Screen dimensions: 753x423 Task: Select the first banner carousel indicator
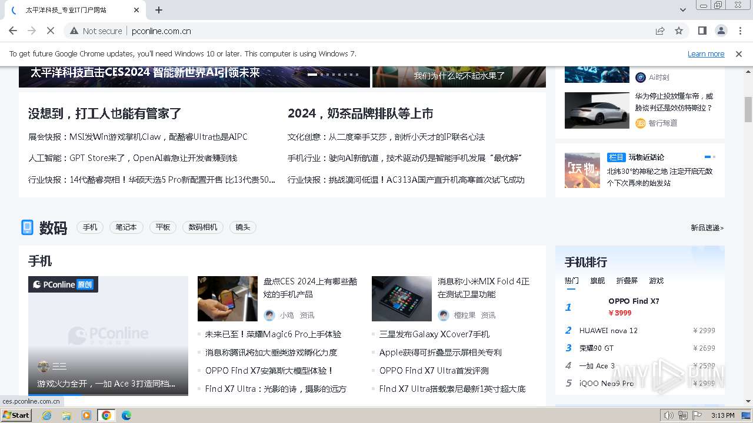(x=312, y=75)
